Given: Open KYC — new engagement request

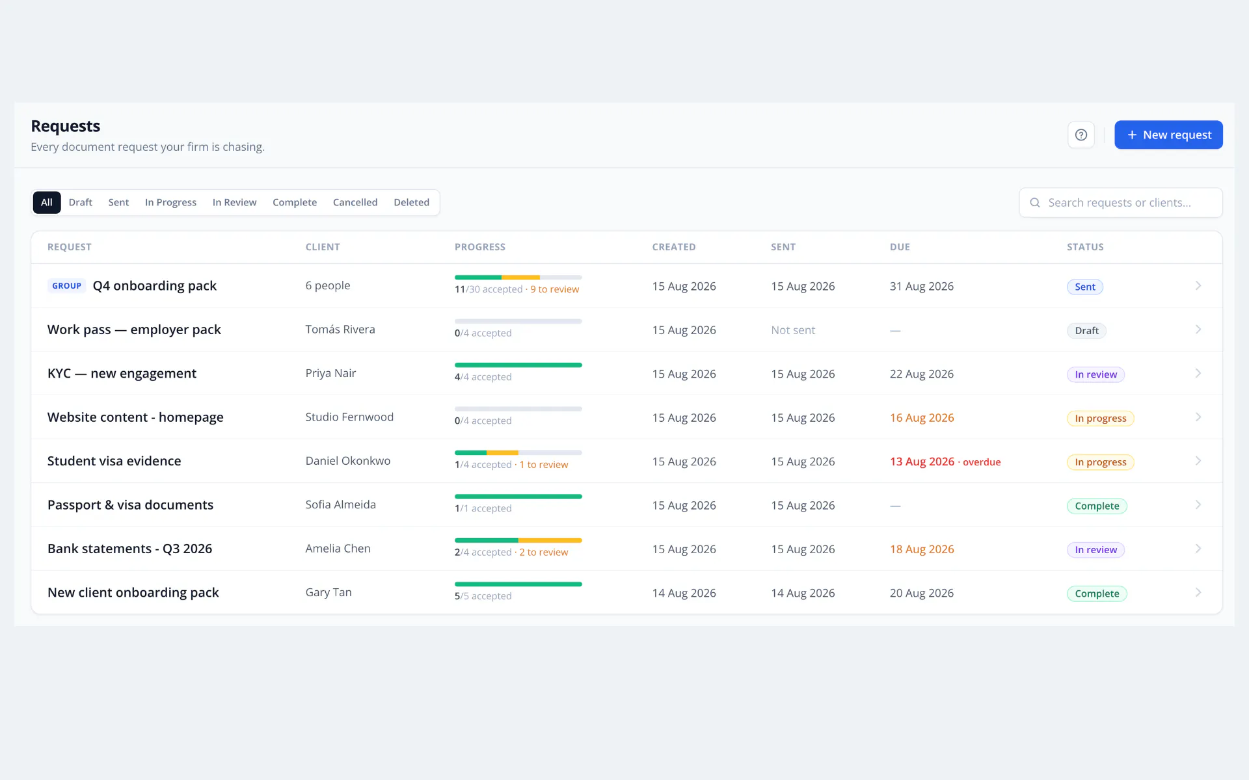Looking at the screenshot, I should point(122,373).
